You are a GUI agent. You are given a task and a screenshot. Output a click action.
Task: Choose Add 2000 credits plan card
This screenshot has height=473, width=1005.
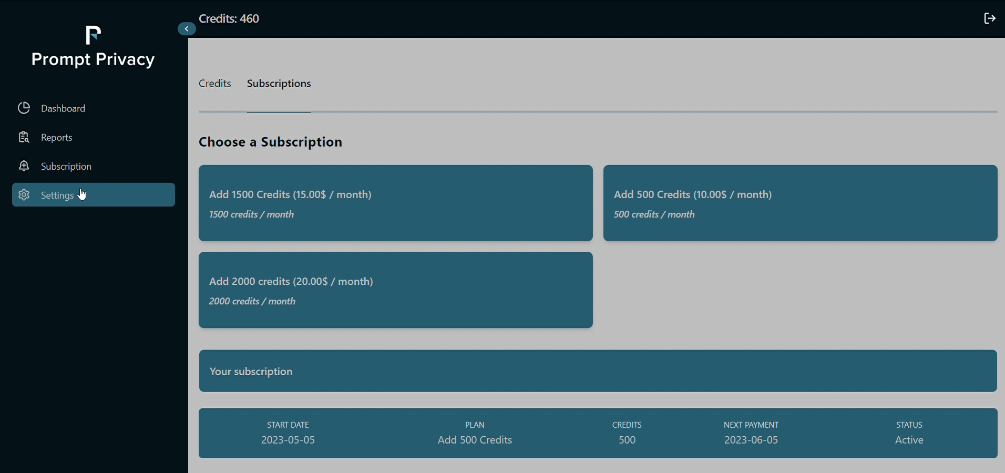pyautogui.click(x=396, y=290)
